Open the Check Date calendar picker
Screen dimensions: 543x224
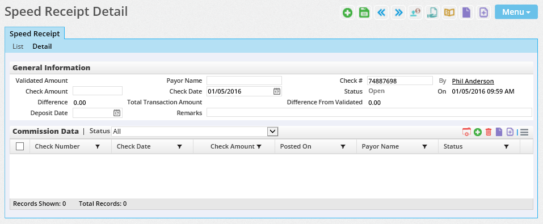277,91
